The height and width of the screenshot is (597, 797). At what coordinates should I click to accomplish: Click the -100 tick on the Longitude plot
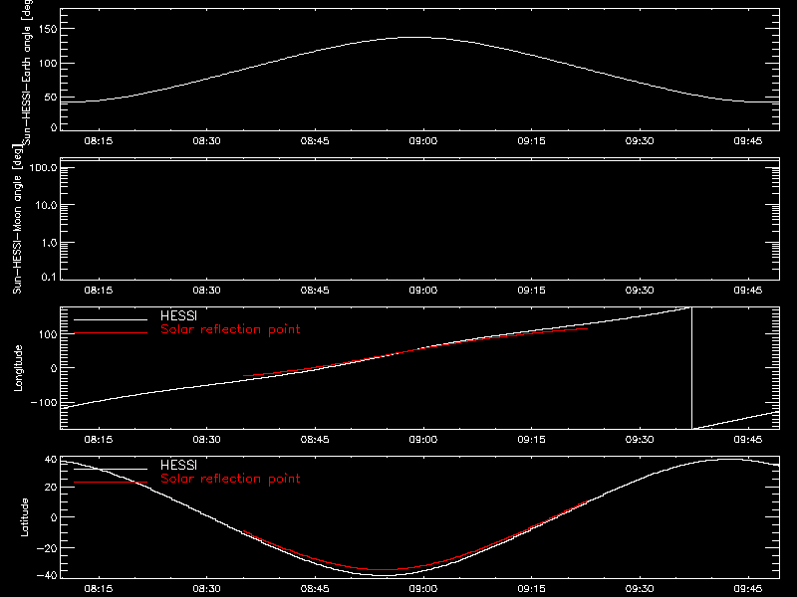44,403
